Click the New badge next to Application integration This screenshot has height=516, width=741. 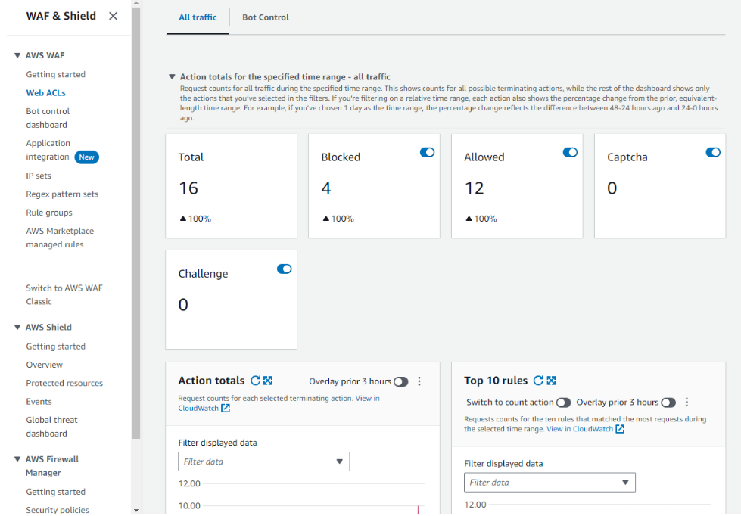pyautogui.click(x=86, y=157)
